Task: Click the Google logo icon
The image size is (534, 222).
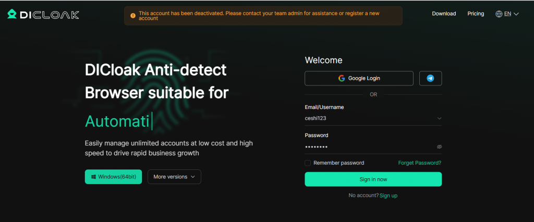Action: point(342,78)
